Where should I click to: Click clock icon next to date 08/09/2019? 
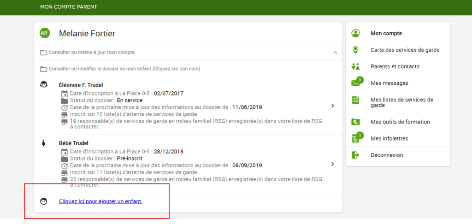click(64, 166)
